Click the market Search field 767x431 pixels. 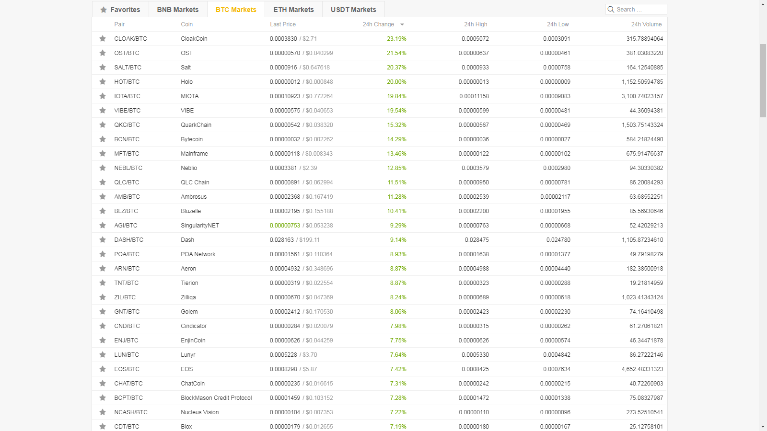point(636,9)
